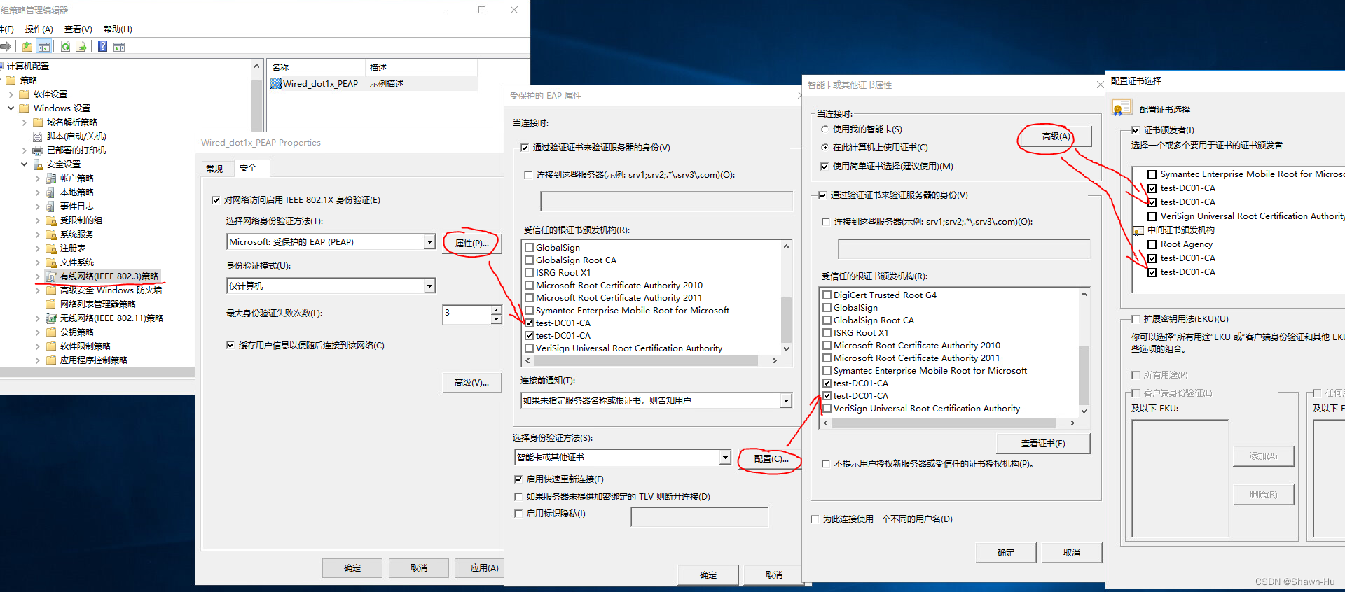This screenshot has height=592, width=1345.
Task: Click the 帐户策略 node icon
Action: click(x=51, y=178)
